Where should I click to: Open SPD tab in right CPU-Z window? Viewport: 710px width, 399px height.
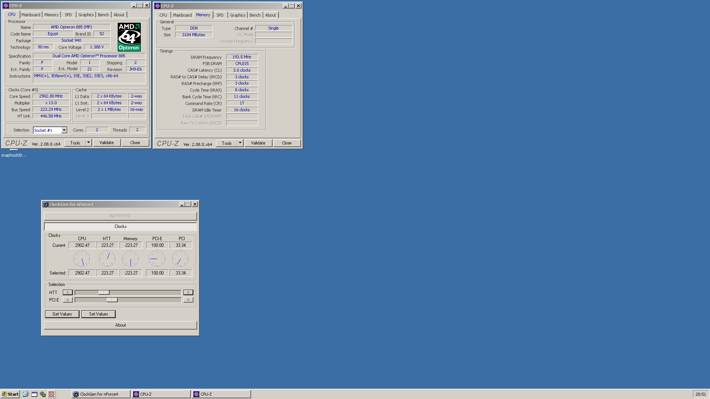click(220, 15)
